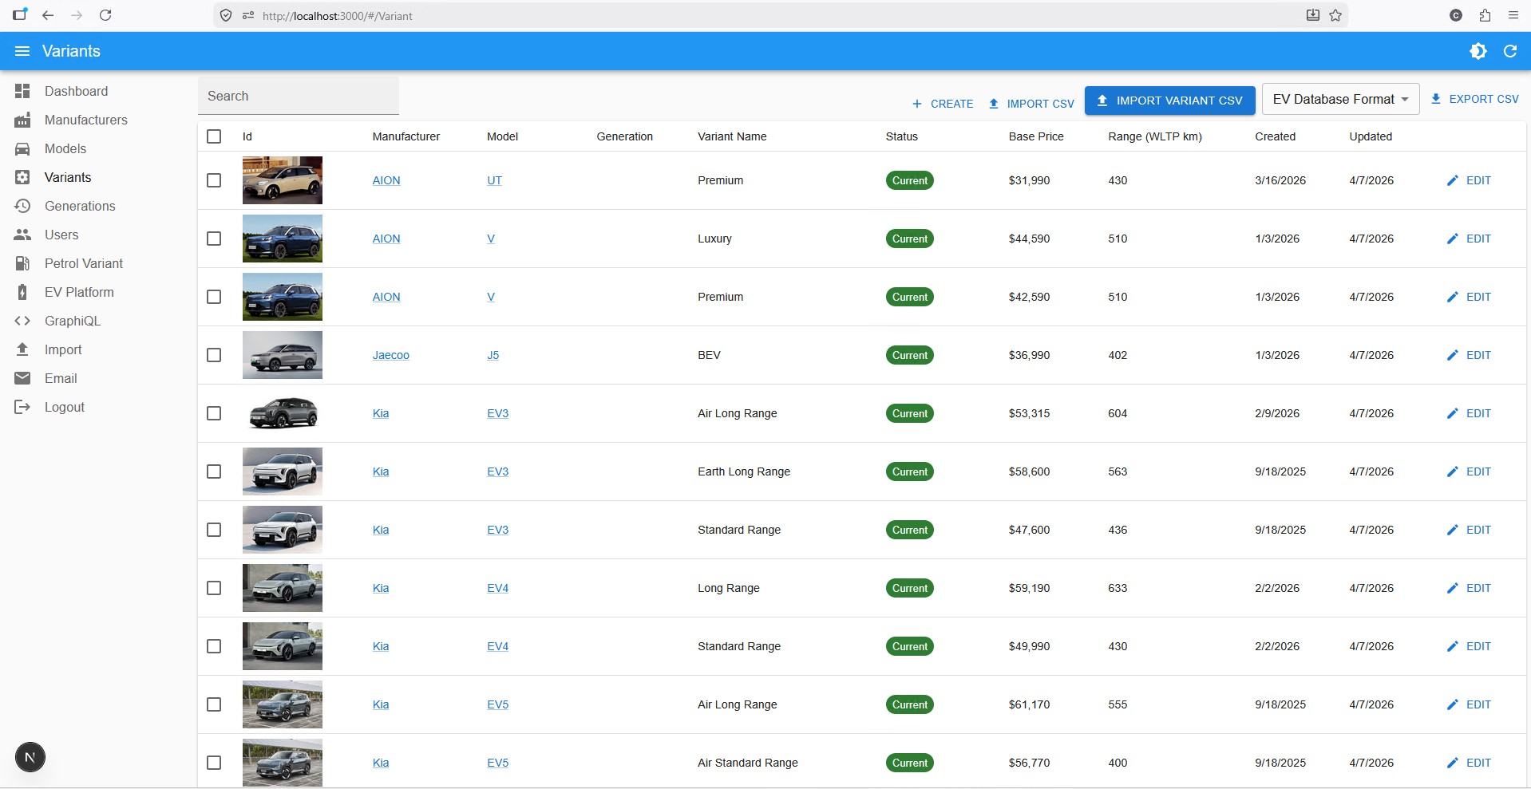Screen dimensions: 1531x789
Task: Open the Users menu item
Action: click(61, 235)
